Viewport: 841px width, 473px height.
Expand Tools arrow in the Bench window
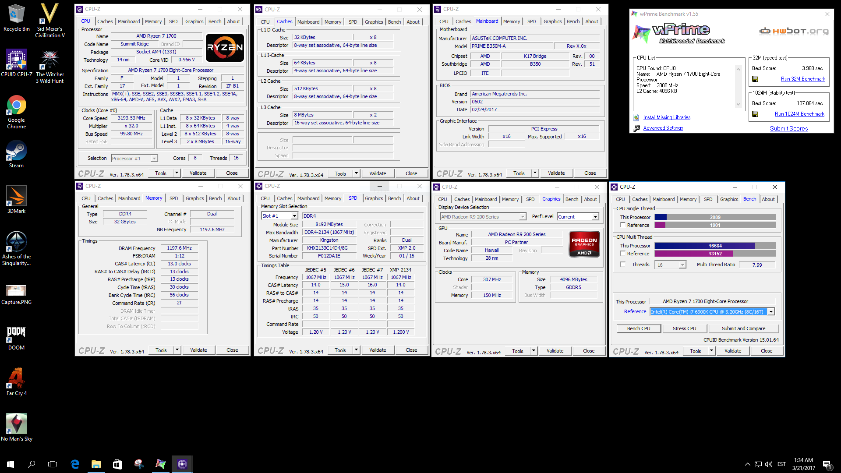click(x=711, y=351)
